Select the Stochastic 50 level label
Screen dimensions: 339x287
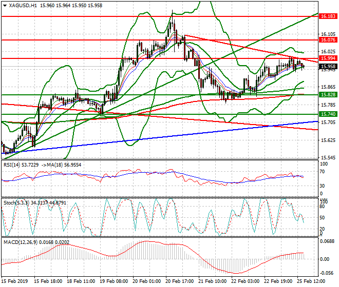(322, 218)
